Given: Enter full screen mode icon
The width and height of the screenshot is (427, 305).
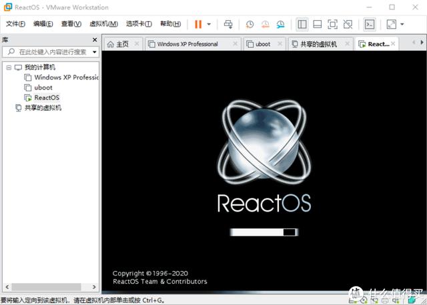Looking at the screenshot, I should pos(332,24).
